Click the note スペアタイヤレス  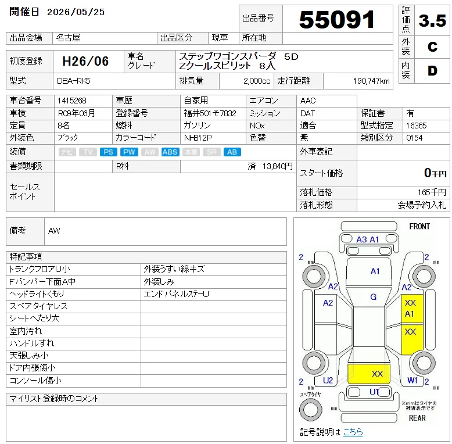pyautogui.click(x=38, y=306)
